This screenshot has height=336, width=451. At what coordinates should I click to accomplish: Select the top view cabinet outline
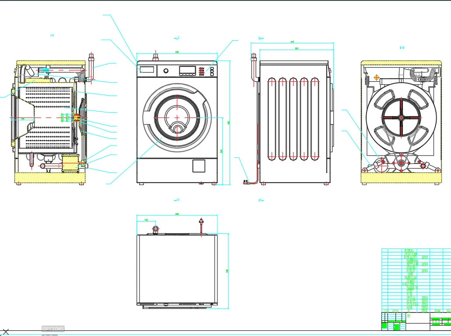177,270
